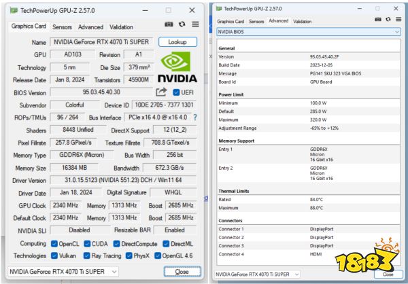Select Graphics Card tab in left window
This screenshot has height=284, width=408.
coord(29,26)
